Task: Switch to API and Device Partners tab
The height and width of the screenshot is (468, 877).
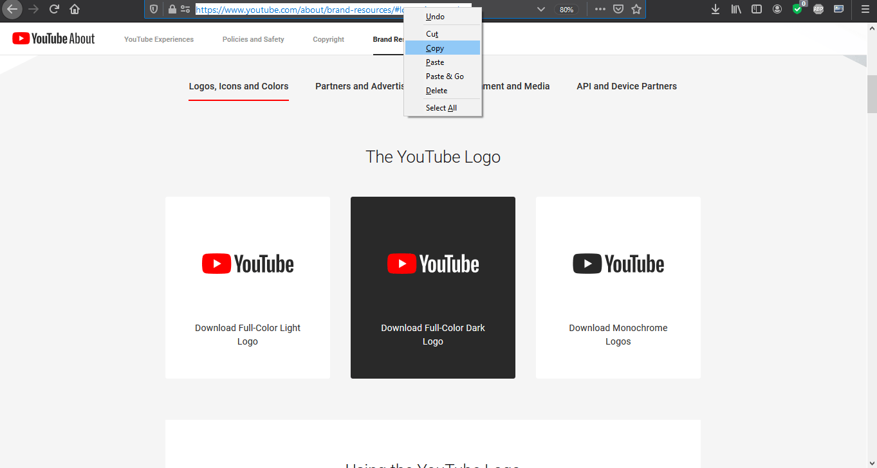Action: [x=627, y=86]
